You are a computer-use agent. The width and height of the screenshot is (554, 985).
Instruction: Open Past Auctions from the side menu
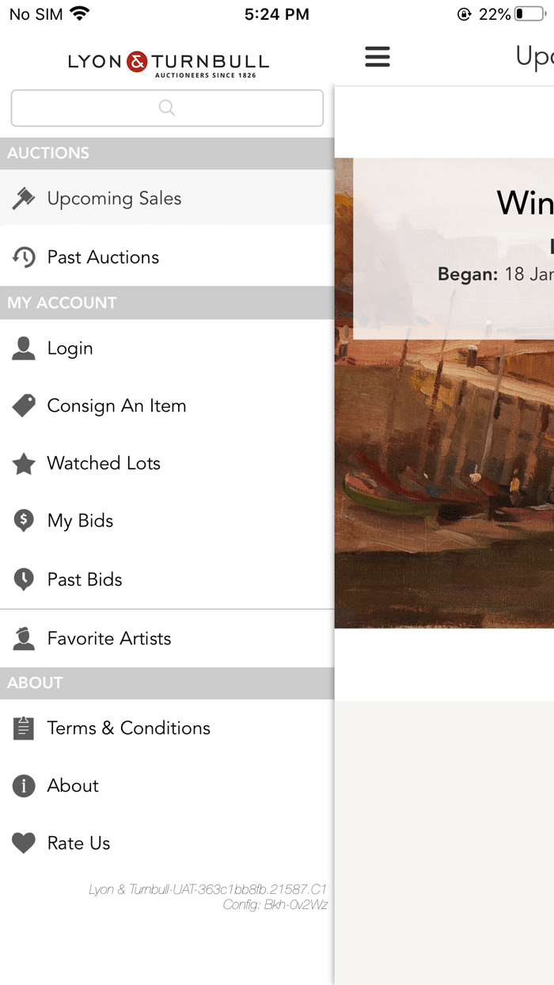[103, 257]
